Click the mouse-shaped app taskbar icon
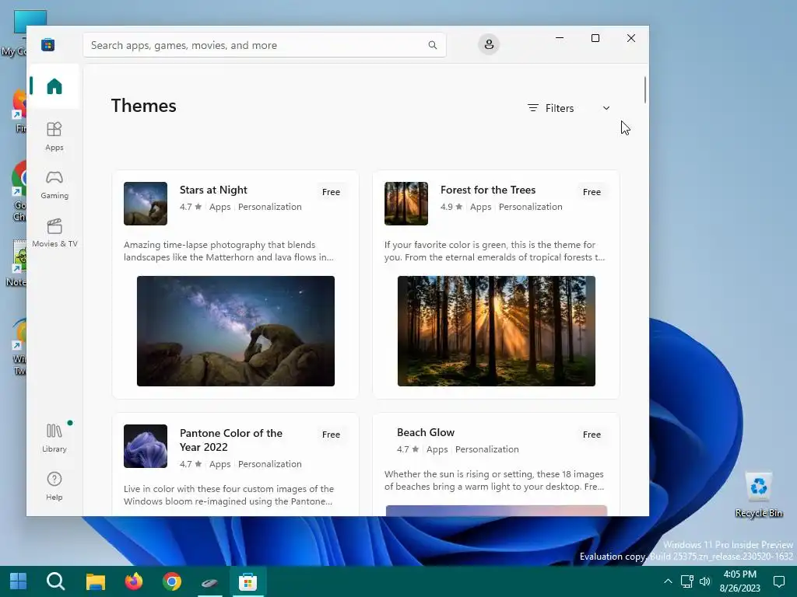The width and height of the screenshot is (797, 597). click(209, 582)
